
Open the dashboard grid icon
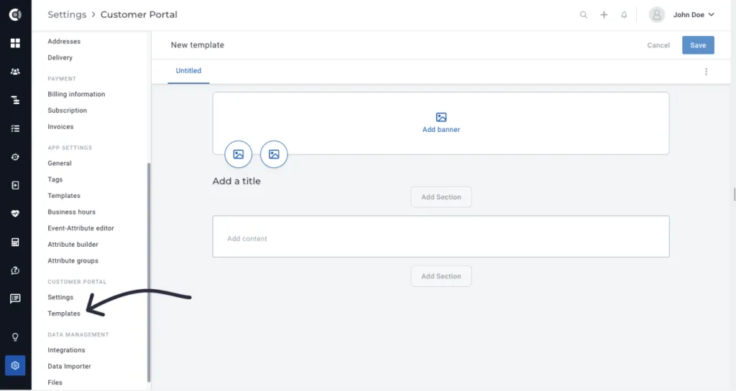pyautogui.click(x=15, y=43)
